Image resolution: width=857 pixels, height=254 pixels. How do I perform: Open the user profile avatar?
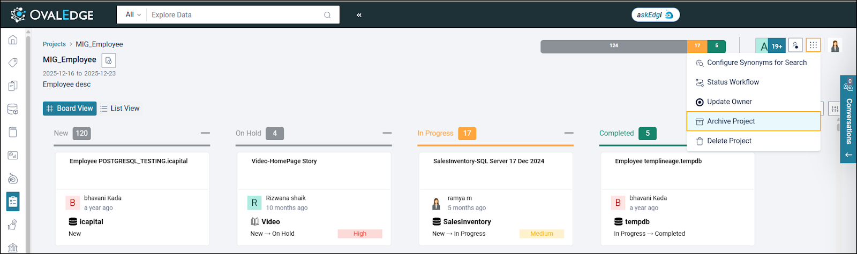[x=835, y=46]
